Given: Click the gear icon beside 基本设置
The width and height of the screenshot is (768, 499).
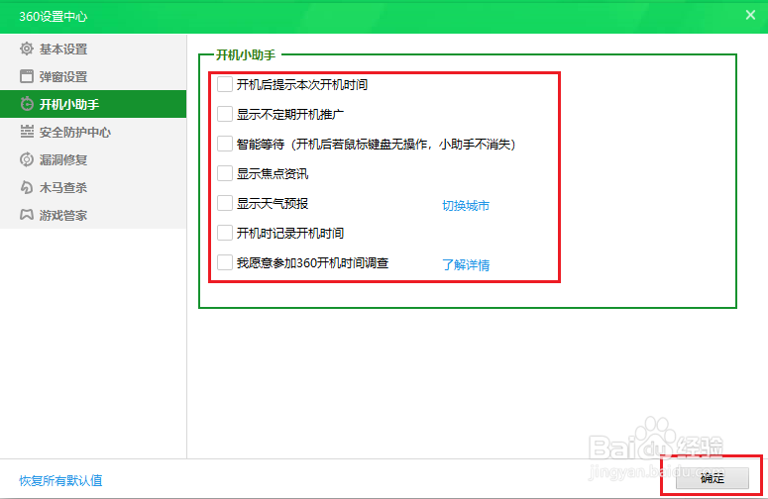Looking at the screenshot, I should tap(27, 49).
